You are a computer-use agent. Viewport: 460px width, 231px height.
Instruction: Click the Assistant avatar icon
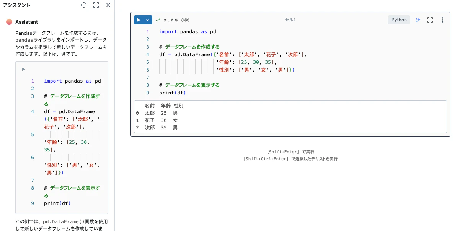9,22
